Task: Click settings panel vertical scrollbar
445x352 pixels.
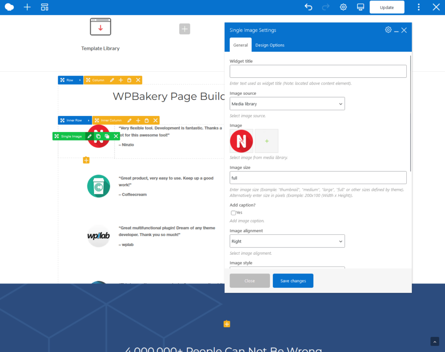Action: [410, 113]
